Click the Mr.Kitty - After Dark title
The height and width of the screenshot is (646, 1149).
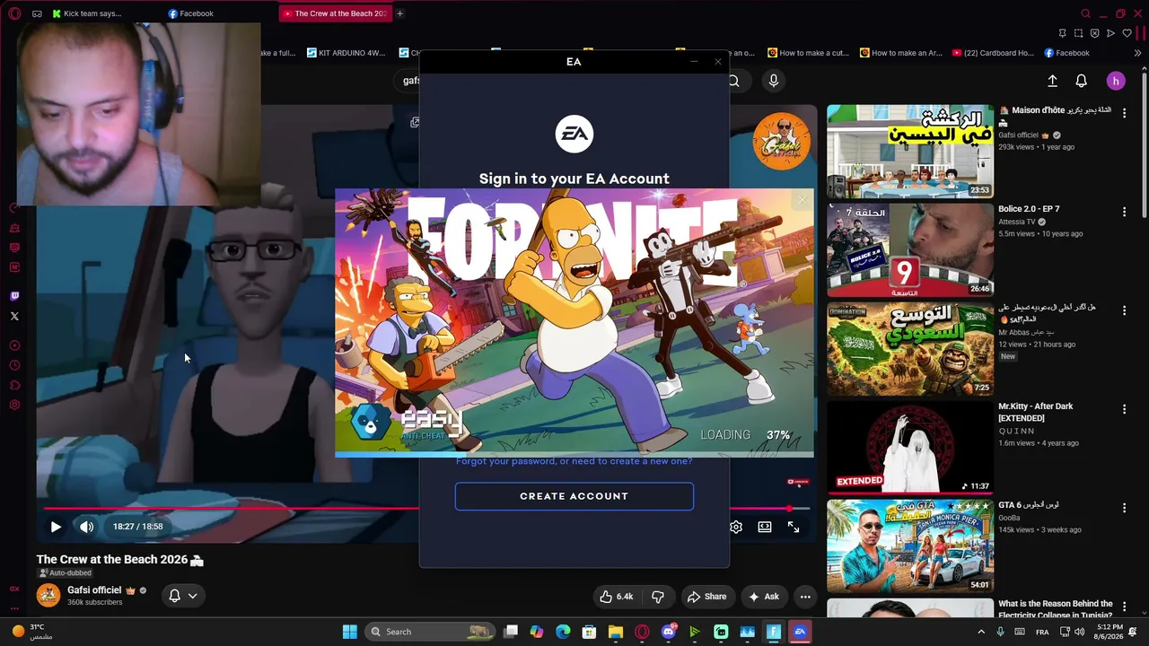1036,412
